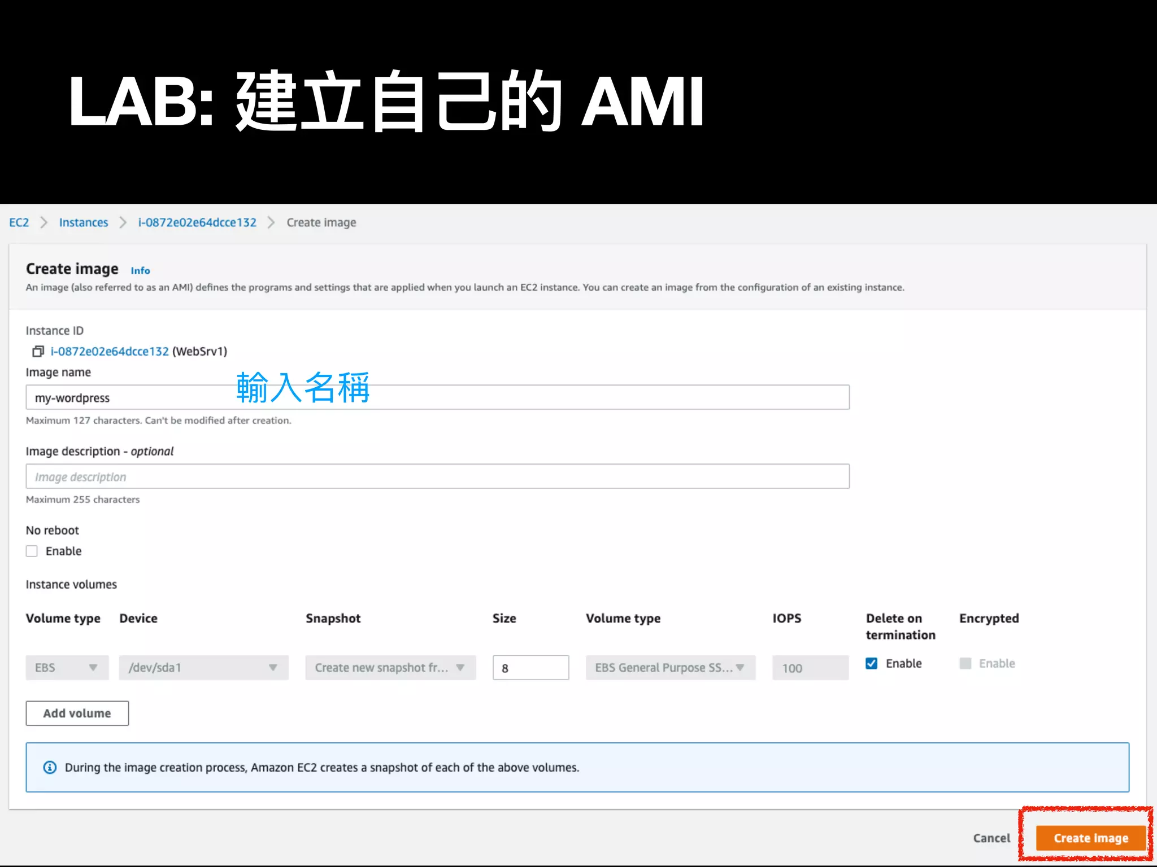Click the Add volume button
The image size is (1157, 867).
[x=77, y=713]
